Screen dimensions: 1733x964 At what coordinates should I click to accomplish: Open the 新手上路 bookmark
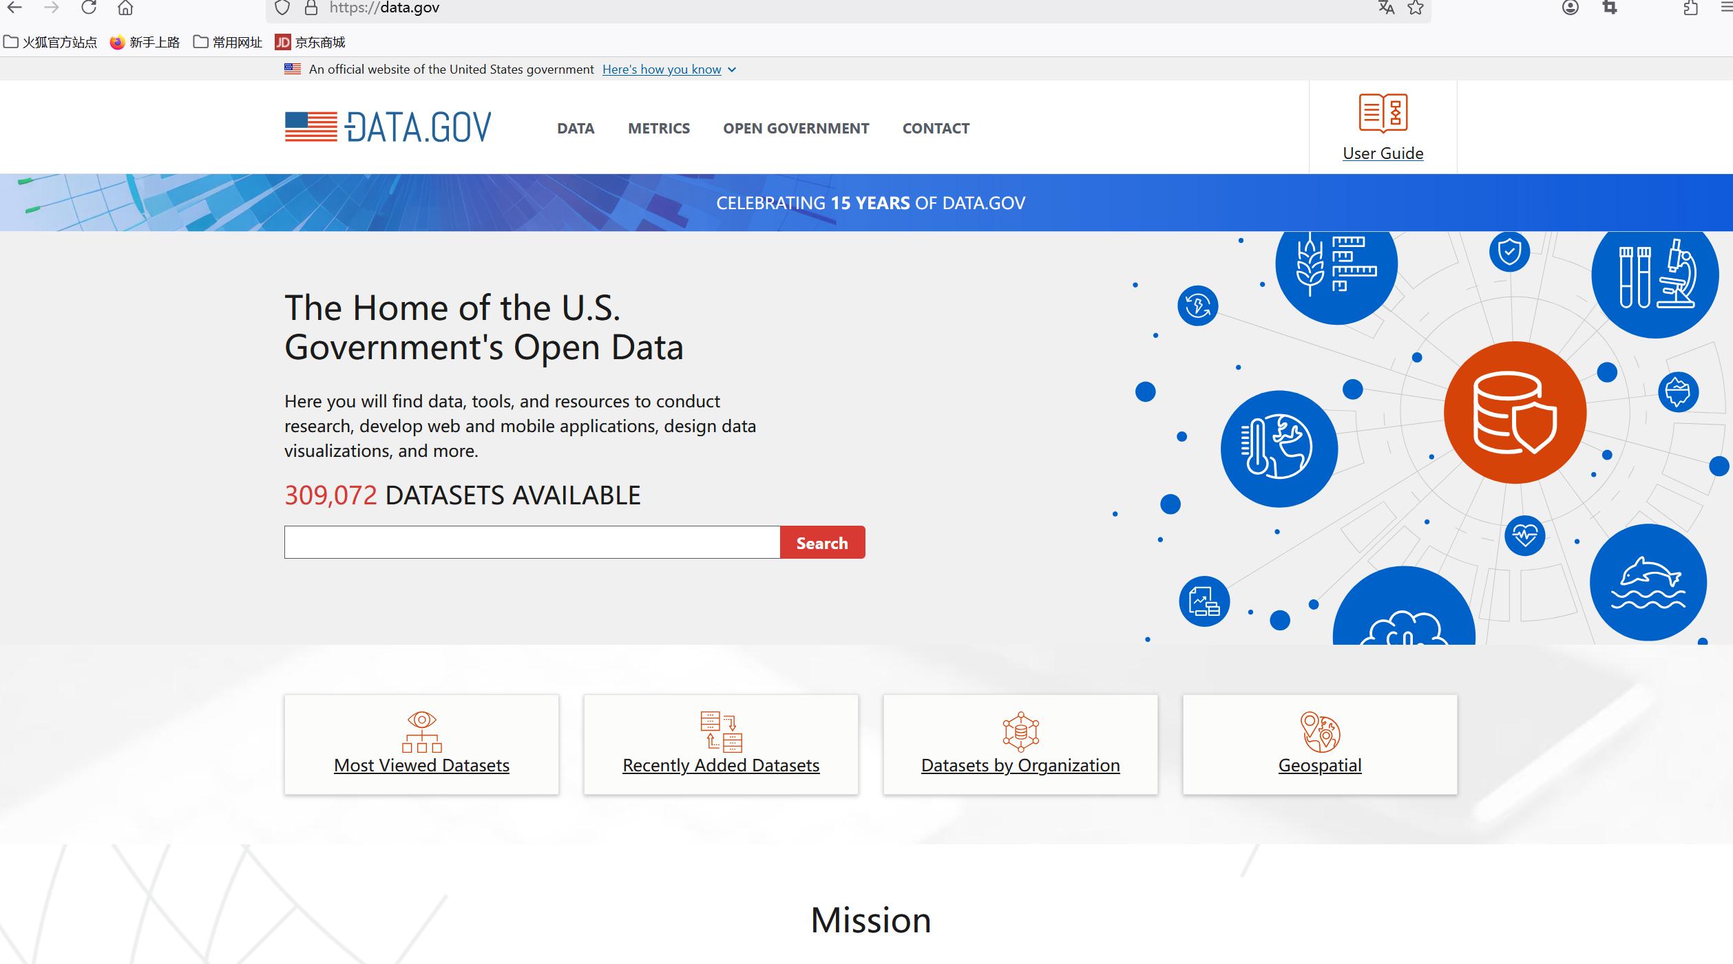(145, 43)
